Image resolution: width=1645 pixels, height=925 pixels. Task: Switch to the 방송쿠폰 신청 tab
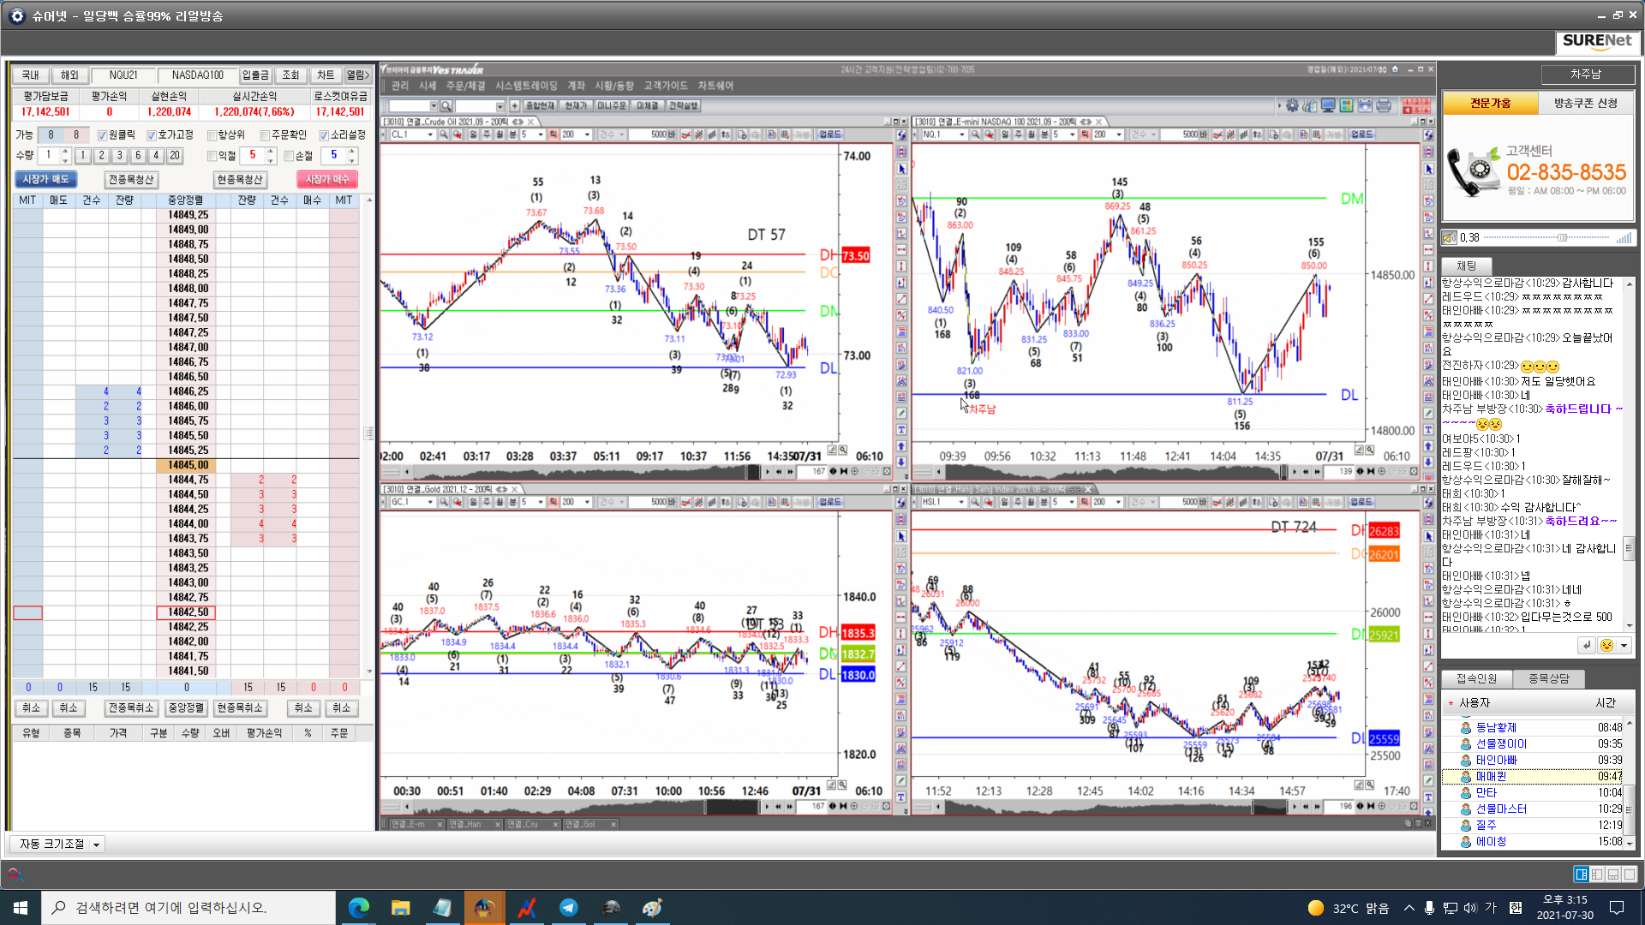point(1585,103)
